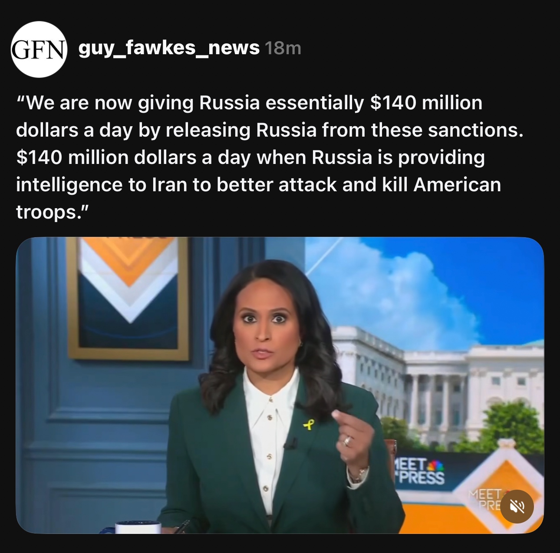Play the Meet the Press video clip
Image resolution: width=560 pixels, height=553 pixels.
[280, 385]
